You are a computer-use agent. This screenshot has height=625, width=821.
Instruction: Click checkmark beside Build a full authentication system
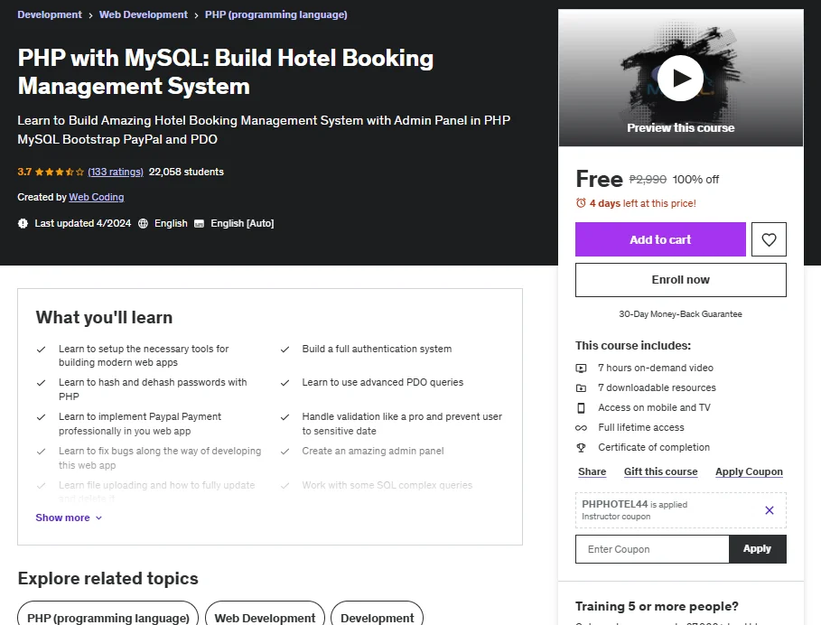(x=285, y=350)
